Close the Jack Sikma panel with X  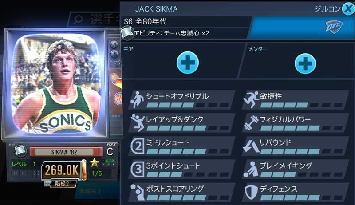tap(348, 9)
